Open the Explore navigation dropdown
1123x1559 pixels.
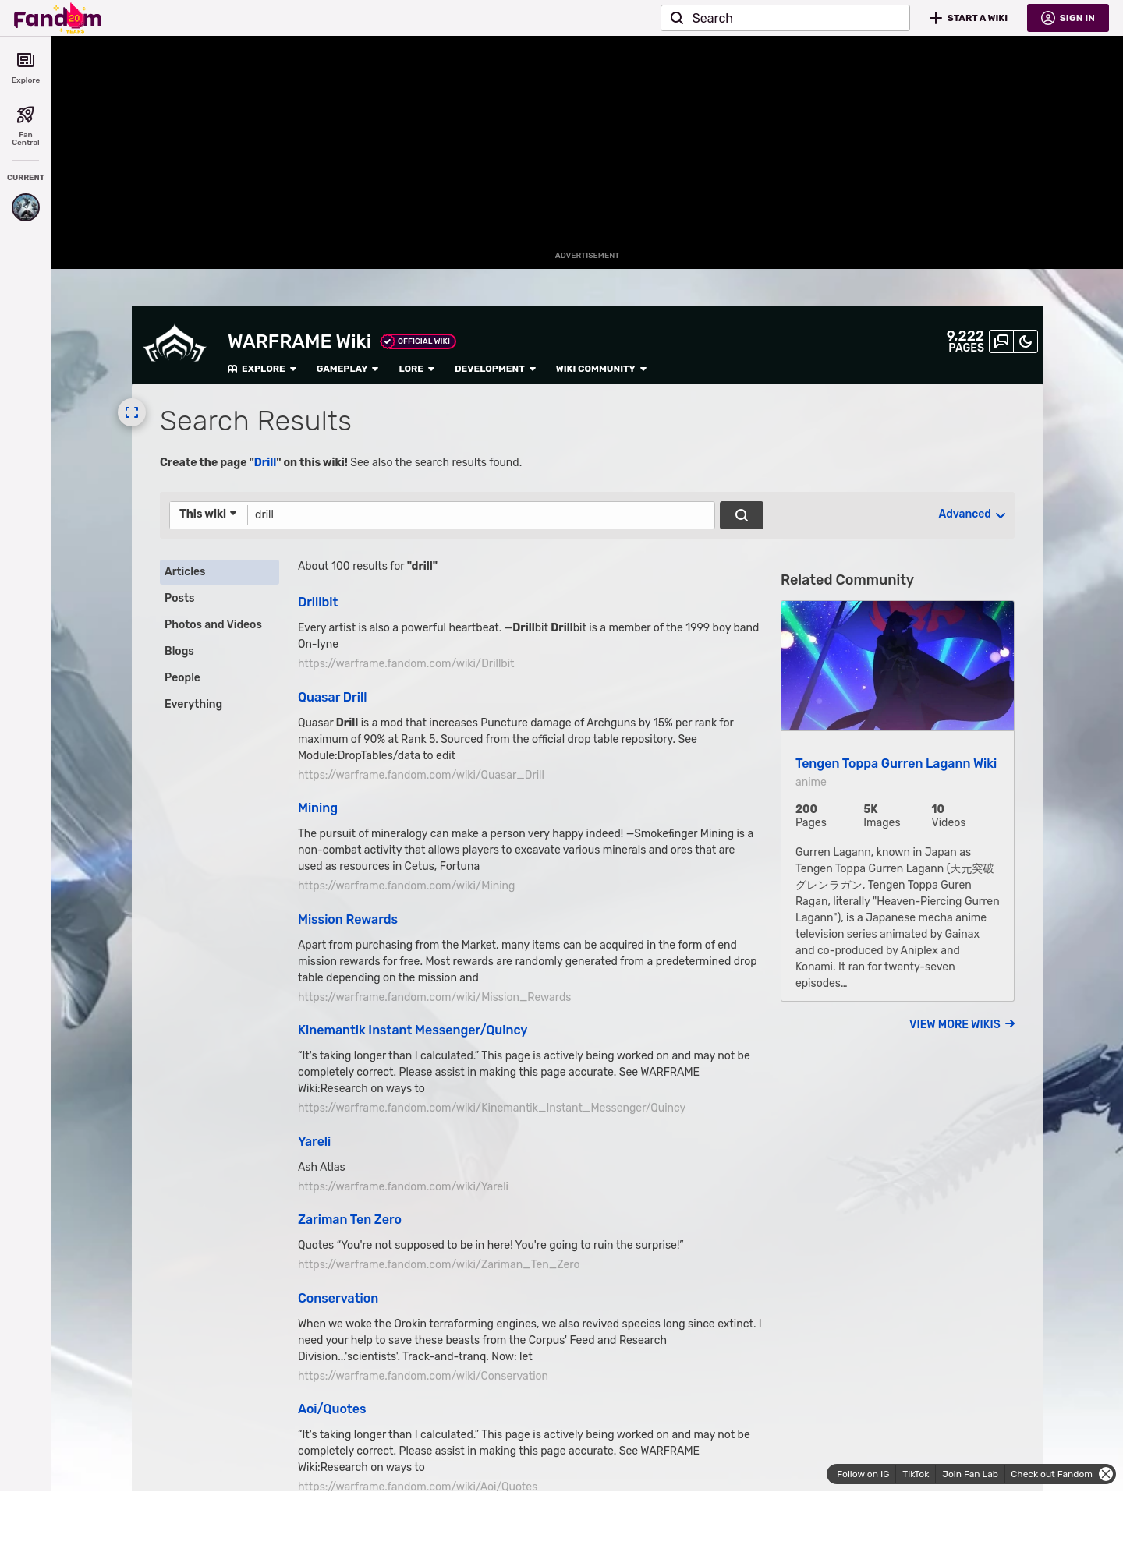262,369
